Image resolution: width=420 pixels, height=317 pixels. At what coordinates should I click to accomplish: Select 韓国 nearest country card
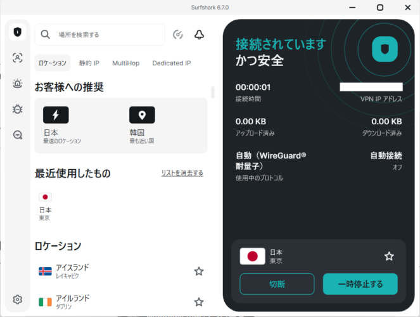click(142, 126)
